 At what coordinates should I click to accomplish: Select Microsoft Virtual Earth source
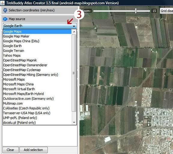coord(37,89)
